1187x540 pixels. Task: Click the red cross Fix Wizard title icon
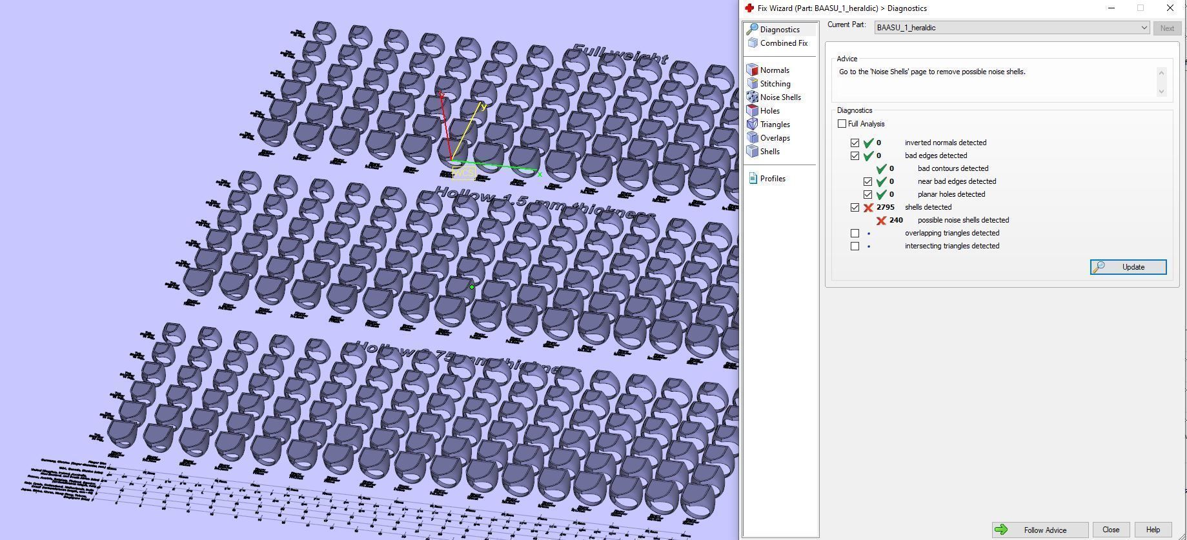tap(749, 8)
